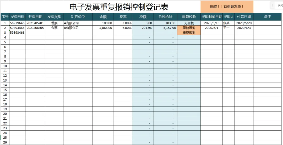Image resolution: width=283 pixels, height=145 pixels.
Task: Select the 序号 column header
Action: coord(5,17)
